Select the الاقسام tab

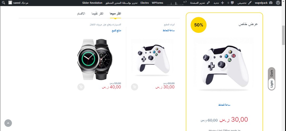coord(81,14)
